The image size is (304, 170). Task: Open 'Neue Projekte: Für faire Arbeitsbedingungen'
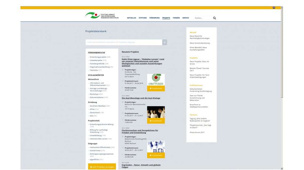199,76
